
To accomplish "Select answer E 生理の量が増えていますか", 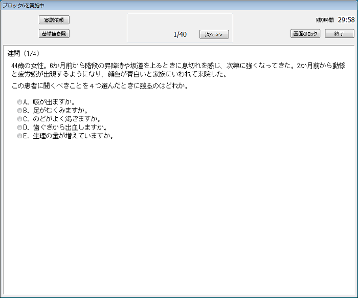I will 19,136.
